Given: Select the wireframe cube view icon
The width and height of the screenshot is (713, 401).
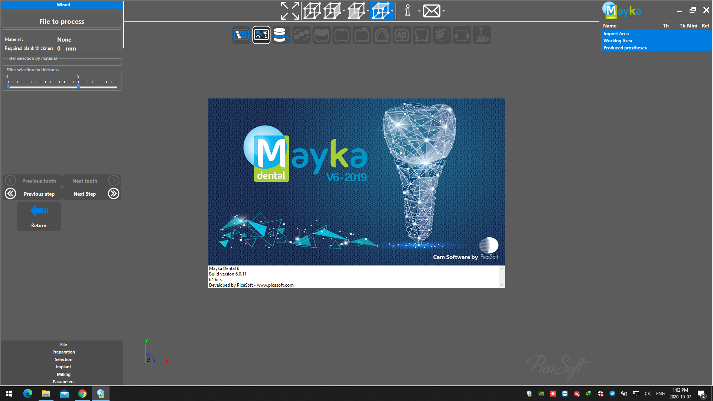Looking at the screenshot, I should 312,11.
